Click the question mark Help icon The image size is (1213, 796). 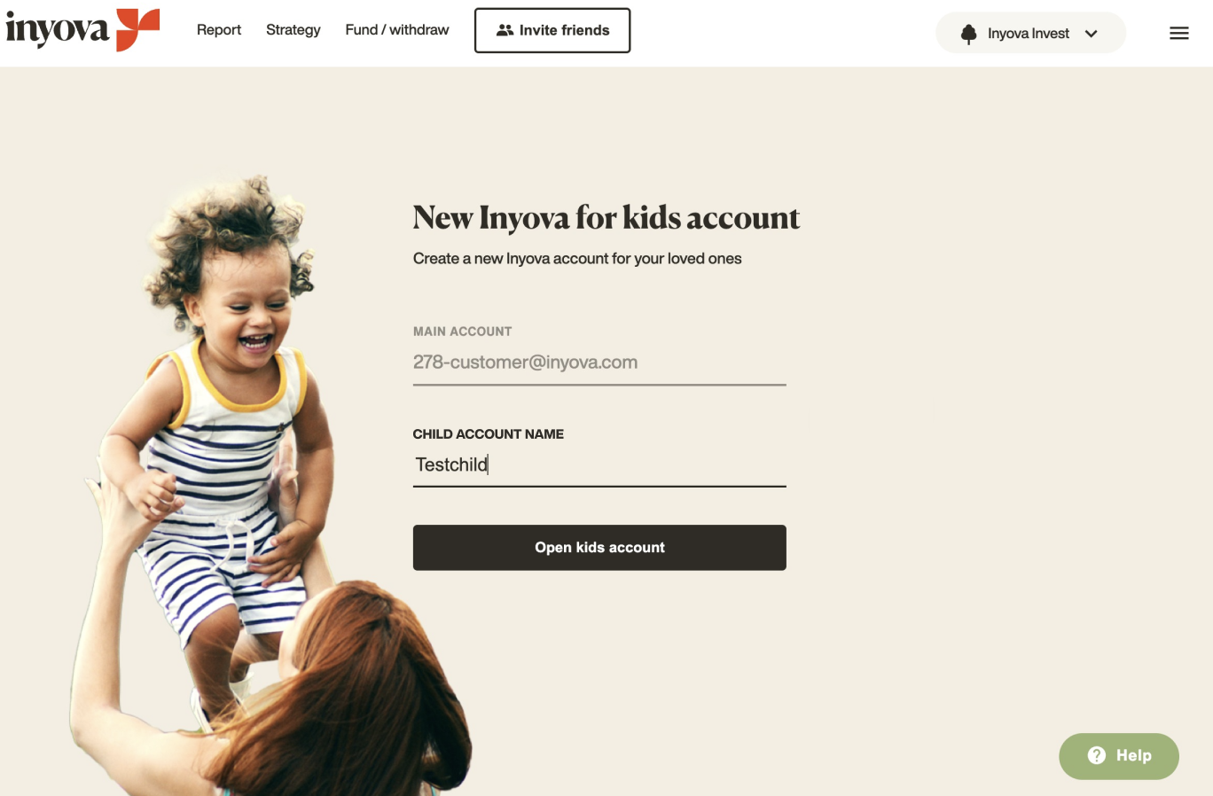pos(1097,755)
